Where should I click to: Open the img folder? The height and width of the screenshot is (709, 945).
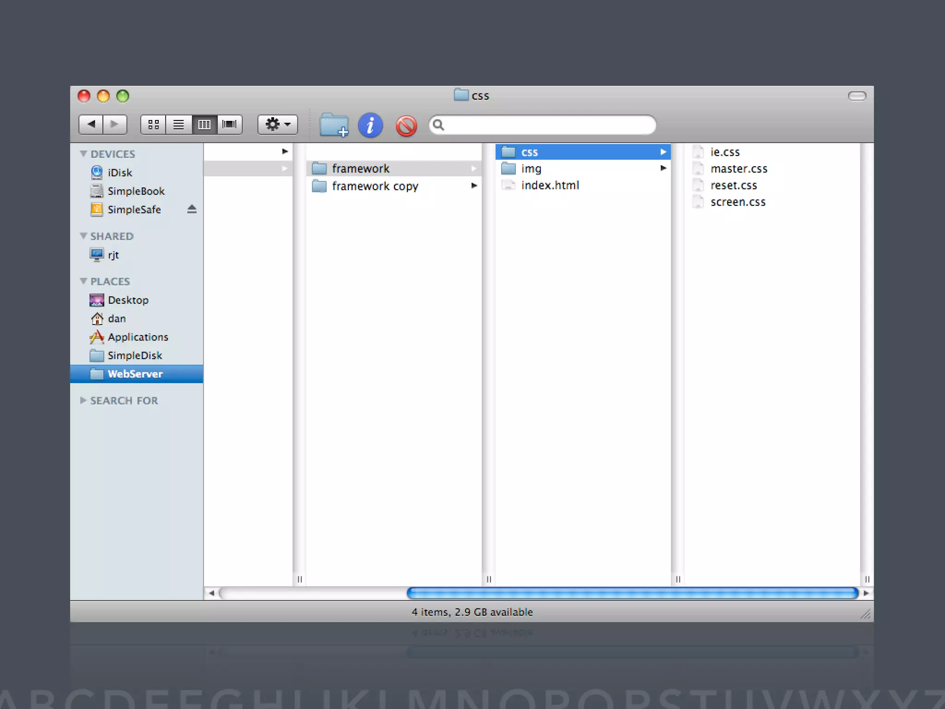pos(531,168)
